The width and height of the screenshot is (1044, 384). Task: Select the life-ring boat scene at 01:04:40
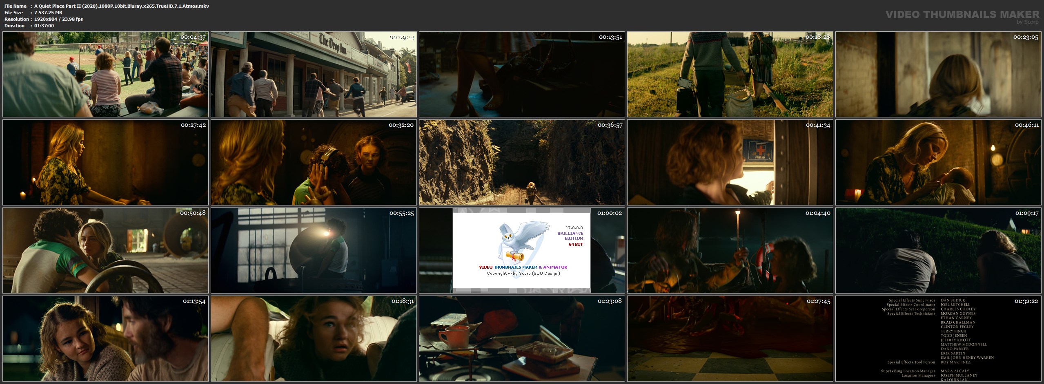(x=730, y=251)
